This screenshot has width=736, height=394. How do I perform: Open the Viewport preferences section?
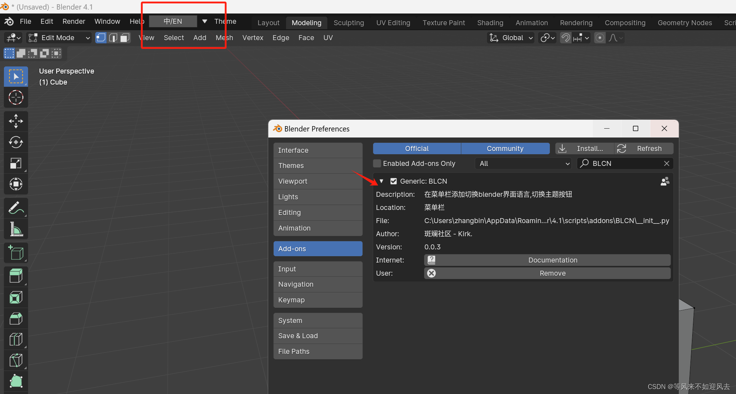tap(318, 181)
